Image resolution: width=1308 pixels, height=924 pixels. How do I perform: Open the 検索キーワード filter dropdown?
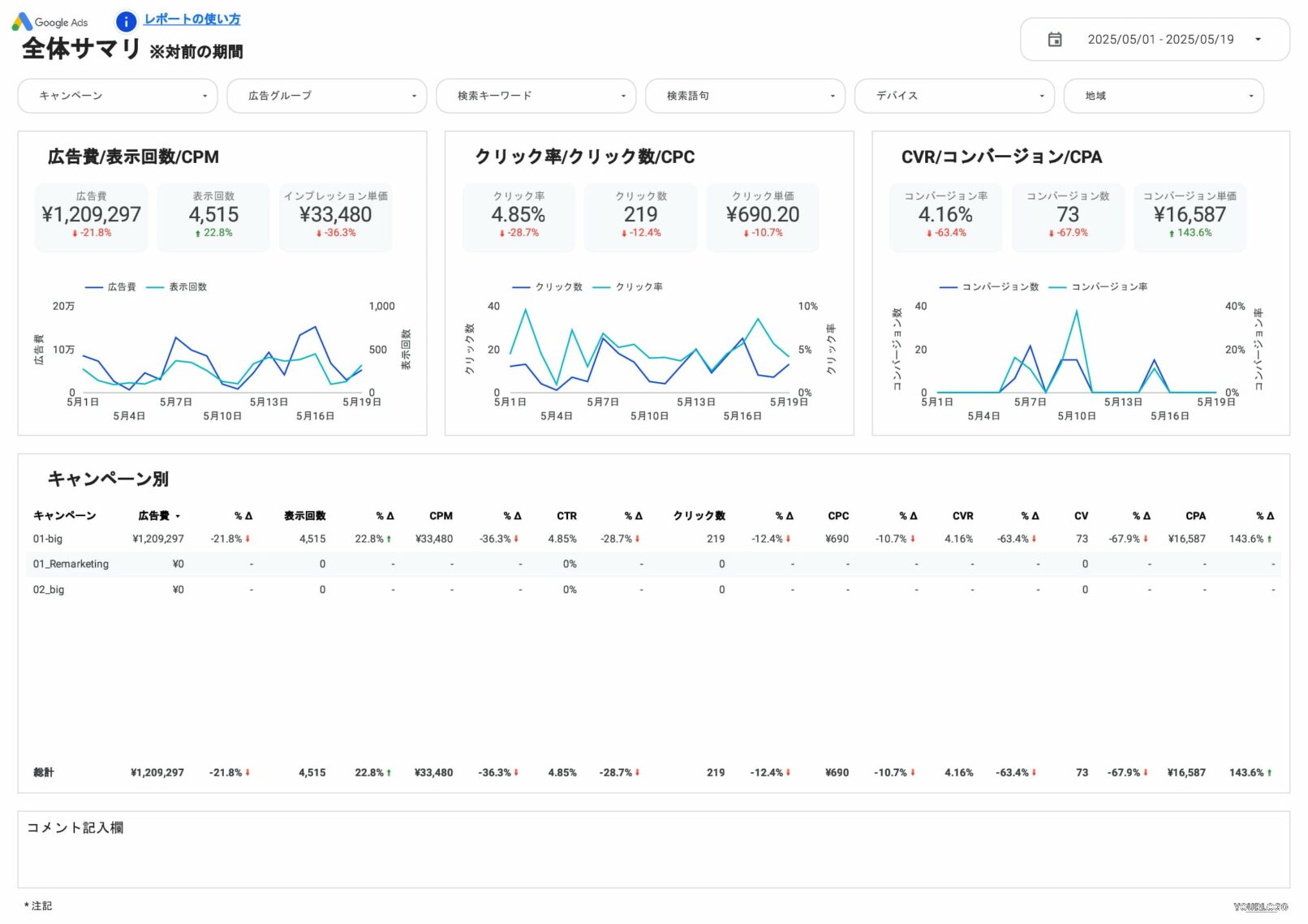pos(536,96)
